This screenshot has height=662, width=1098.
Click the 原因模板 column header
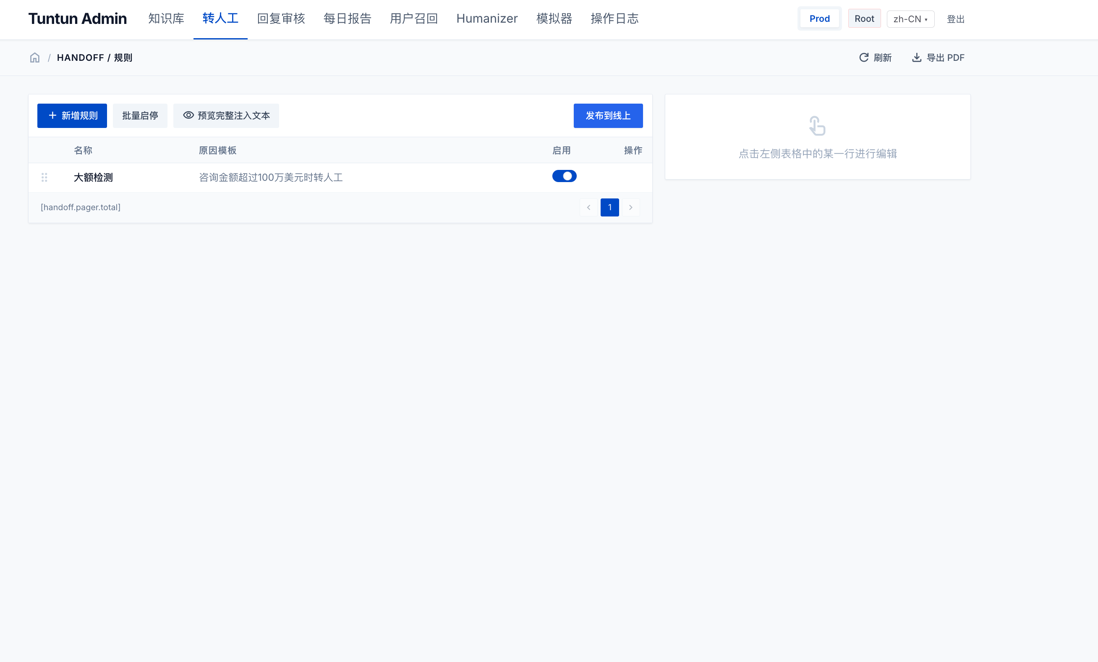(217, 150)
